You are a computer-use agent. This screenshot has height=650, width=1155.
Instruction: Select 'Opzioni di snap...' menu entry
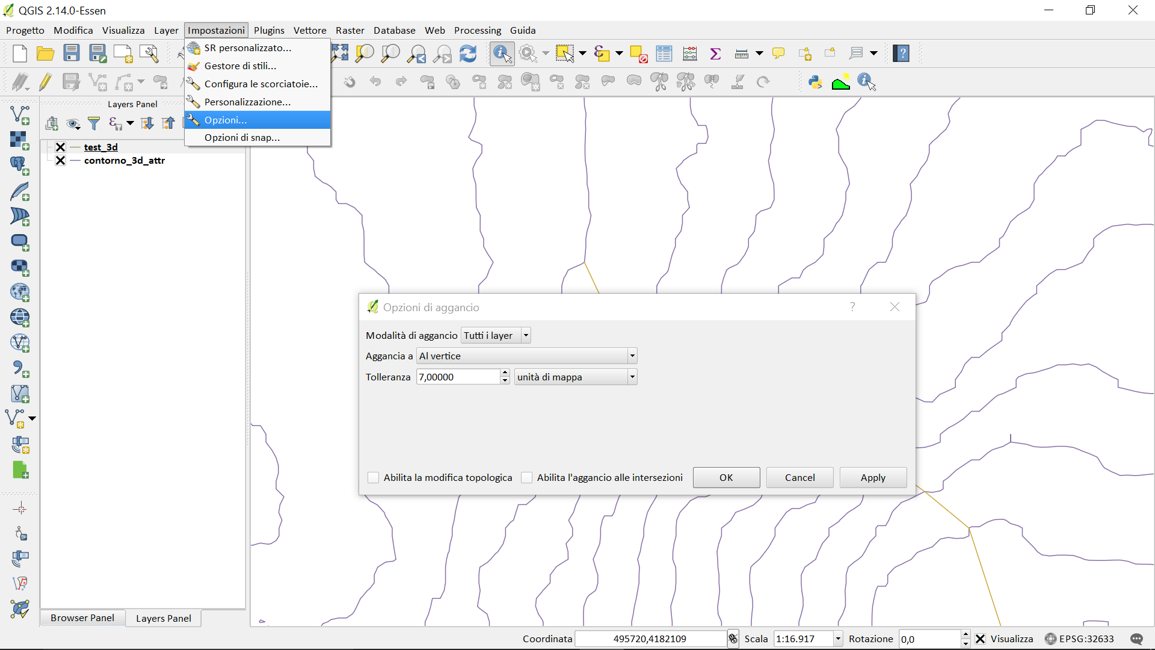pyautogui.click(x=242, y=137)
